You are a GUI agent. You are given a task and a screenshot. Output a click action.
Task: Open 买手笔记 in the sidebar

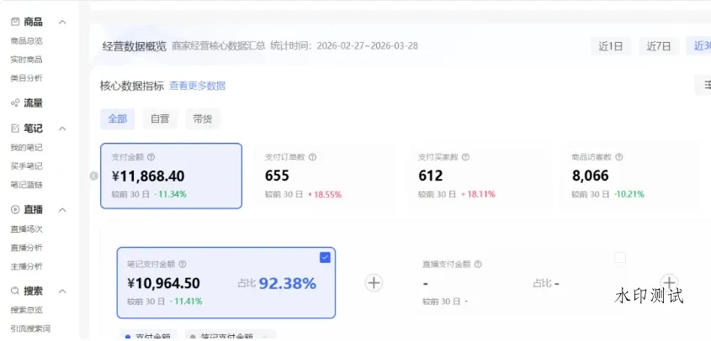pyautogui.click(x=26, y=166)
